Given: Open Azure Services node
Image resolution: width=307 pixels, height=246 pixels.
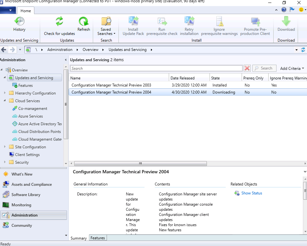Looking at the screenshot, I should 31,116.
